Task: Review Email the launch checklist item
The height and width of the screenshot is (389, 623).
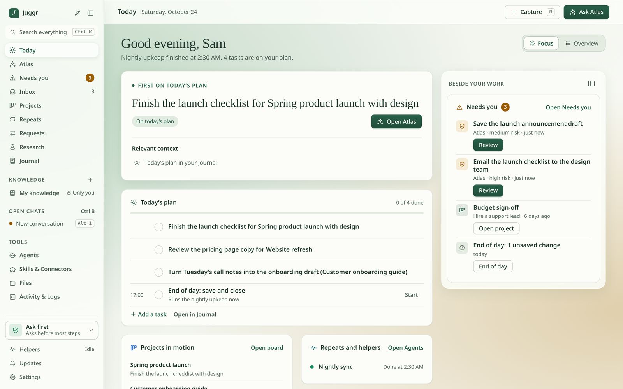Action: 488,191
